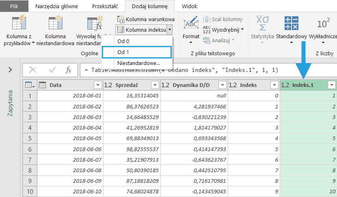Viewport: 337px width, 197px height.
Task: Expand the Zapytania side panel
Action: [x=10, y=70]
